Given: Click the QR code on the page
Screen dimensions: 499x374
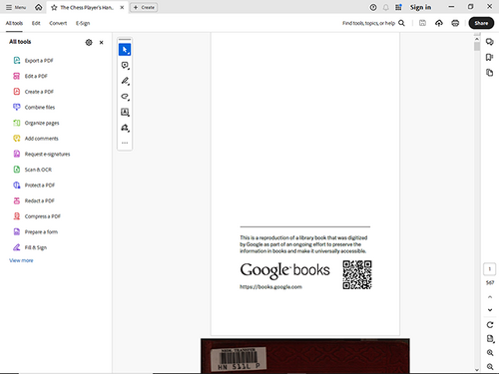Looking at the screenshot, I should [357, 274].
